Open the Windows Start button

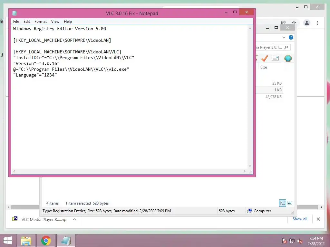[x=8, y=241]
